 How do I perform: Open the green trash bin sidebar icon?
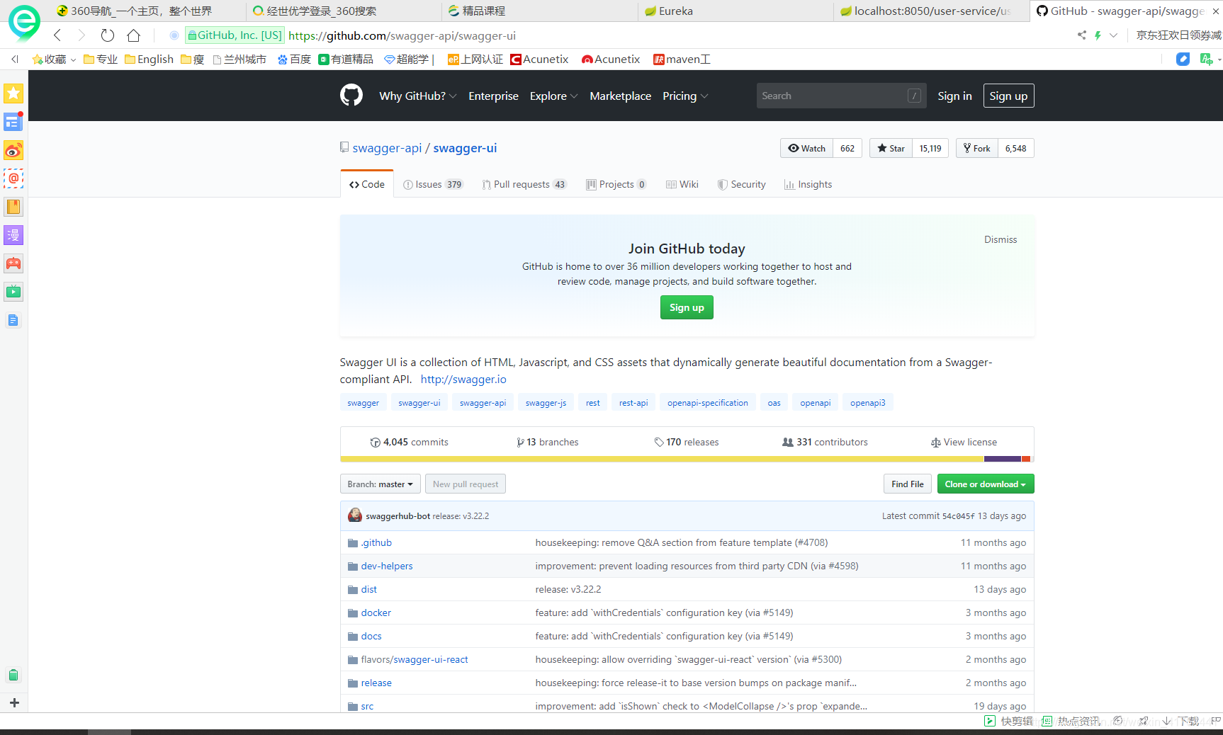pyautogui.click(x=13, y=675)
